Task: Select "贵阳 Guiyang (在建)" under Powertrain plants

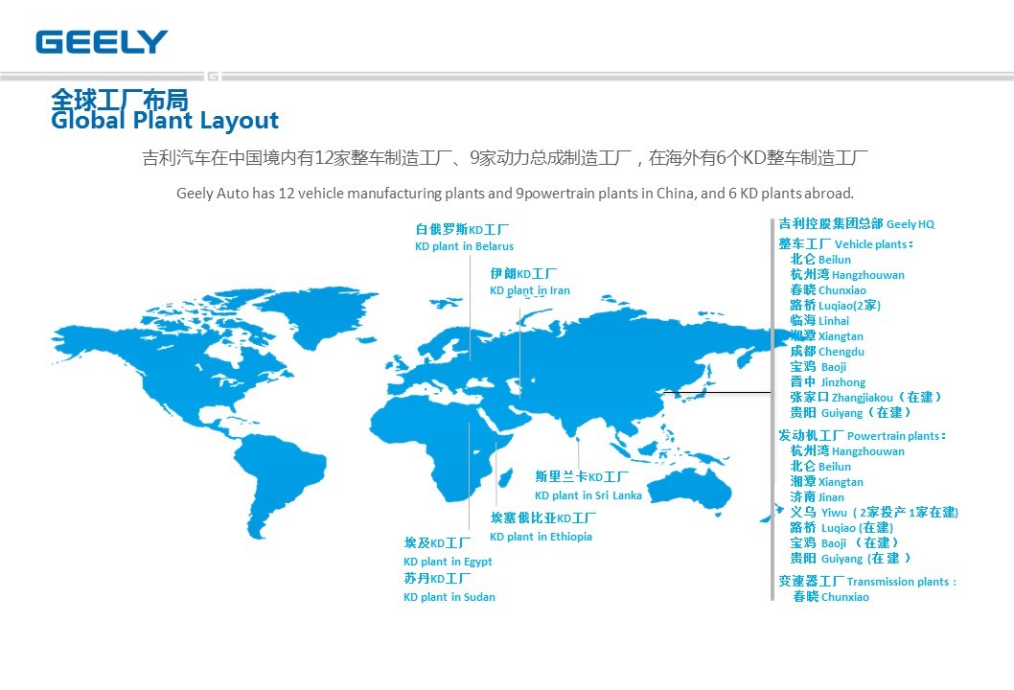Action: (851, 558)
